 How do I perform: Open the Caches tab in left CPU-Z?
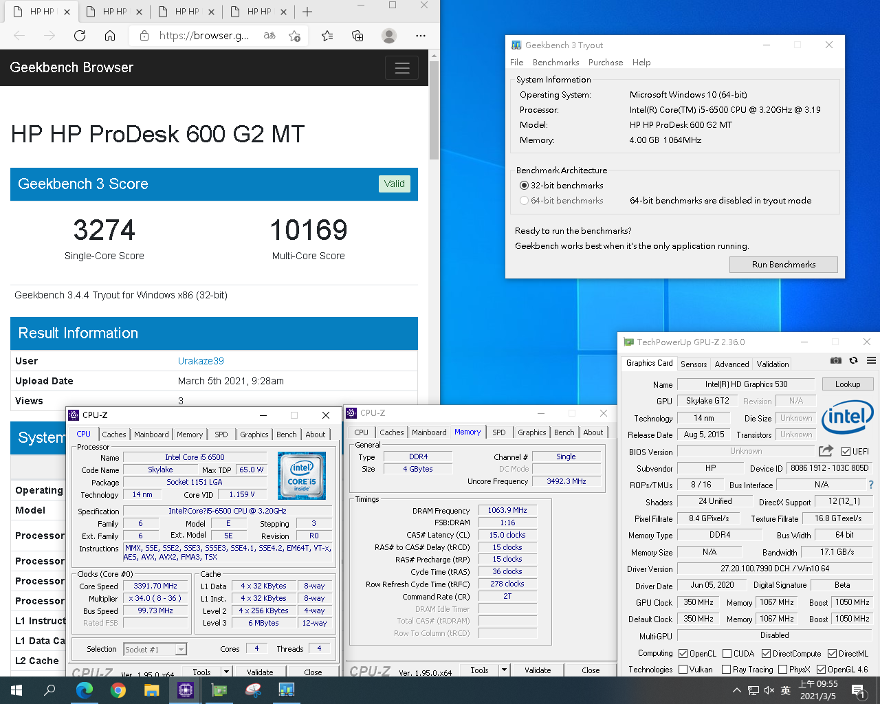pyautogui.click(x=114, y=434)
